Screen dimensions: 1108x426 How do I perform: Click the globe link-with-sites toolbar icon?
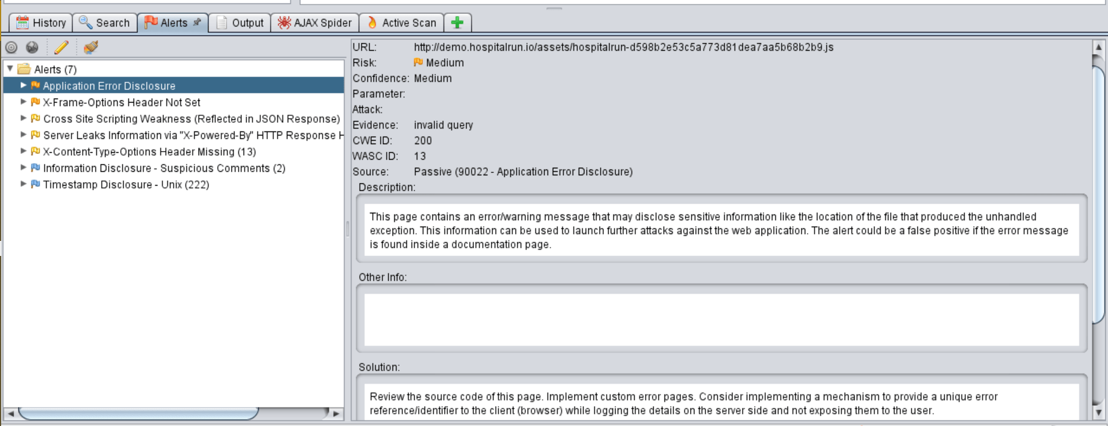coord(32,47)
